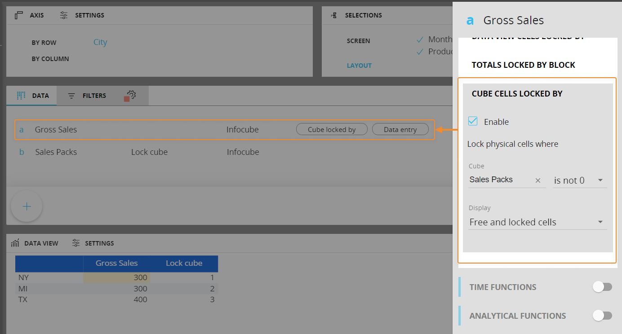This screenshot has height=334, width=622.
Task: Open the Layout link in Selections
Action: click(359, 65)
